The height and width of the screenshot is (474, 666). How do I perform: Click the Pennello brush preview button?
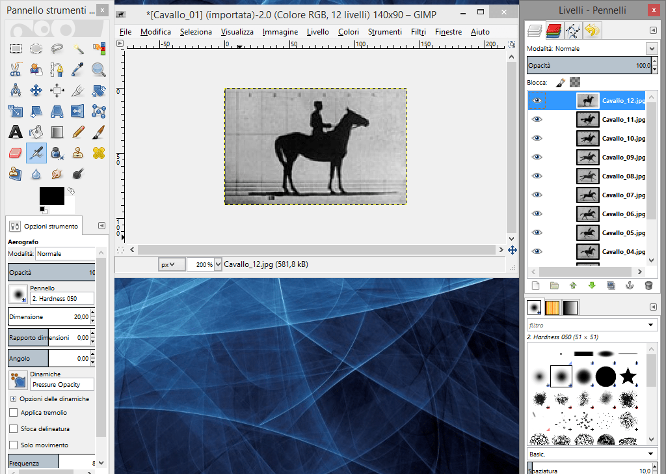coord(18,294)
